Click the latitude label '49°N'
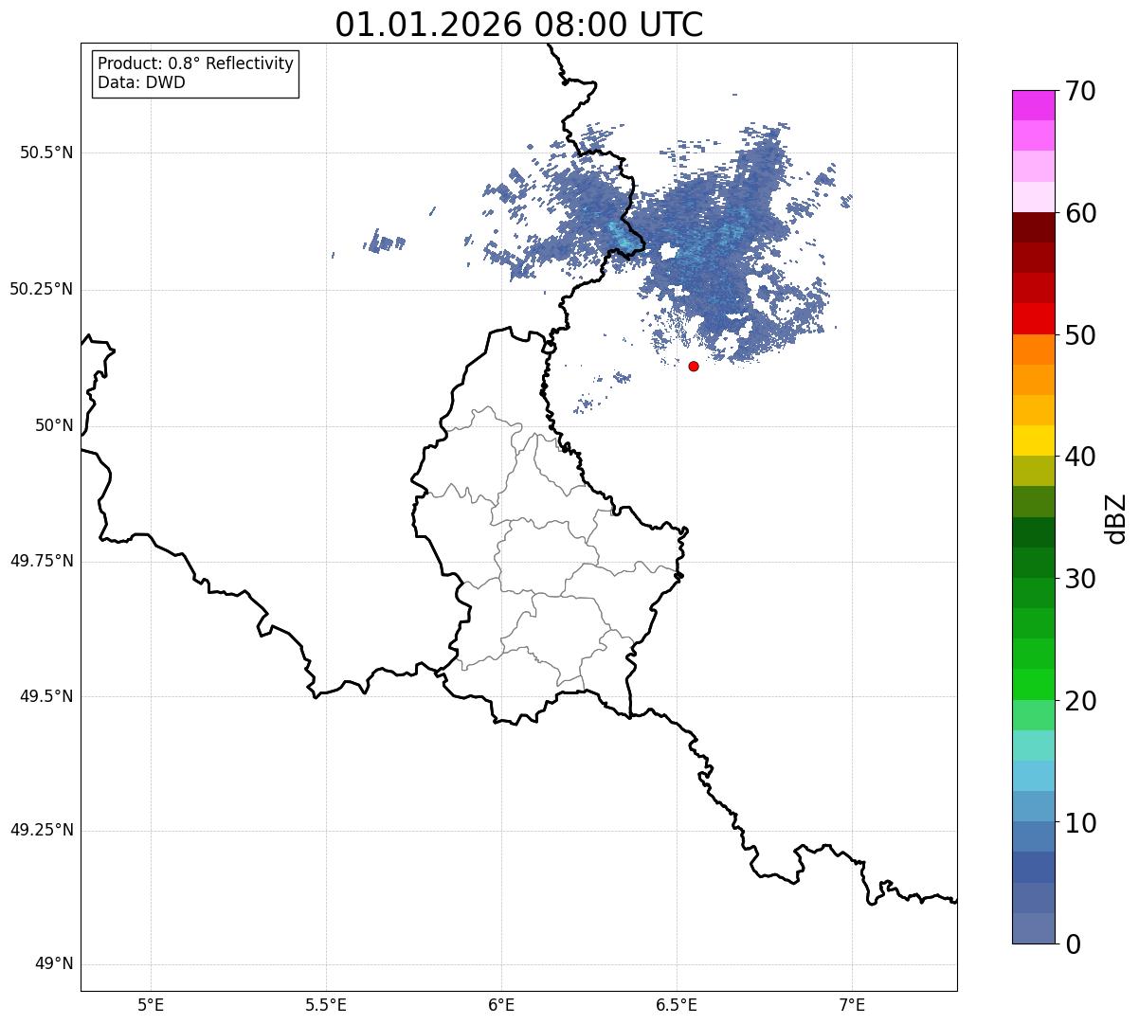 click(53, 964)
